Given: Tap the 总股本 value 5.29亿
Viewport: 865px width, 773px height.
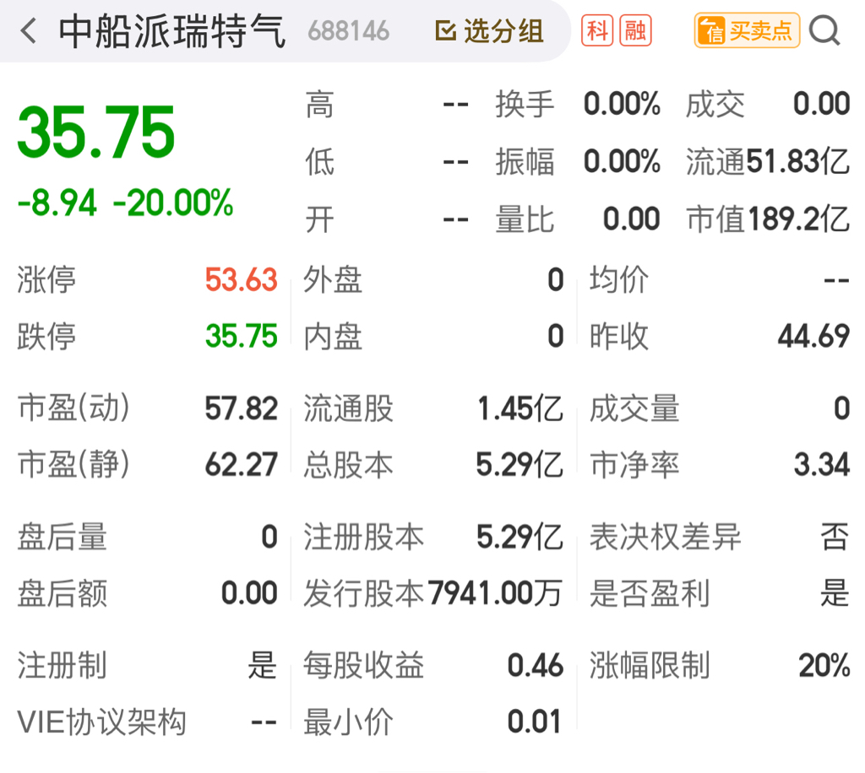Looking at the screenshot, I should coord(520,465).
